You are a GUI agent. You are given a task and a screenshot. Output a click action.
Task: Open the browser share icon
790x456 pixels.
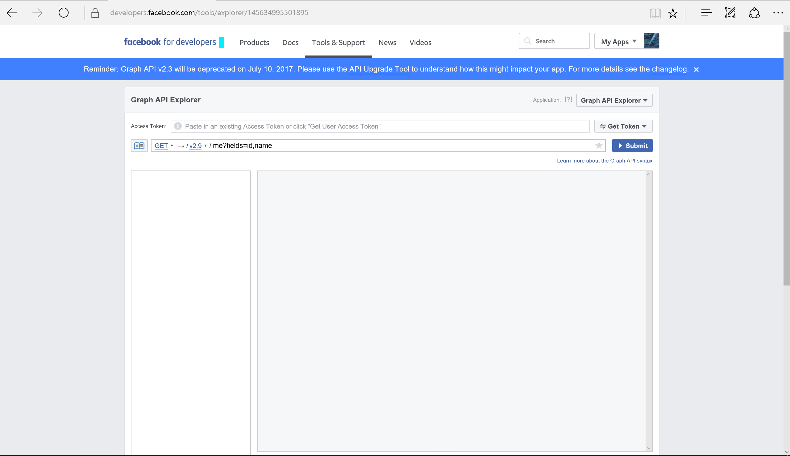(x=754, y=13)
